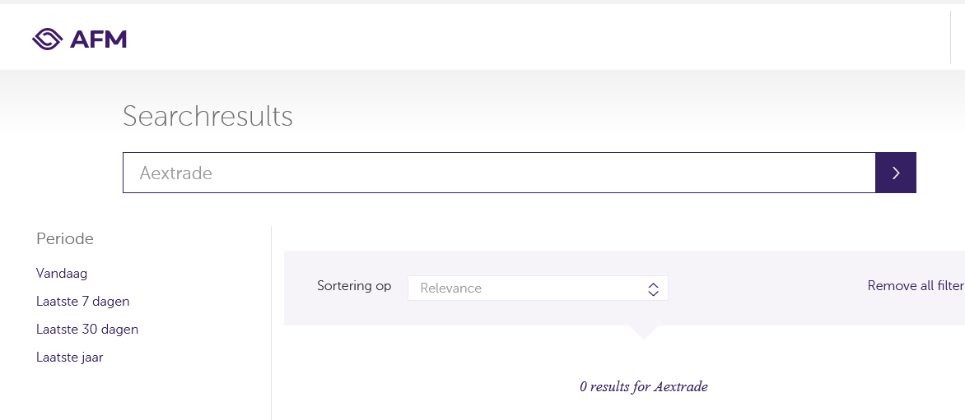Remove all filters

916,285
